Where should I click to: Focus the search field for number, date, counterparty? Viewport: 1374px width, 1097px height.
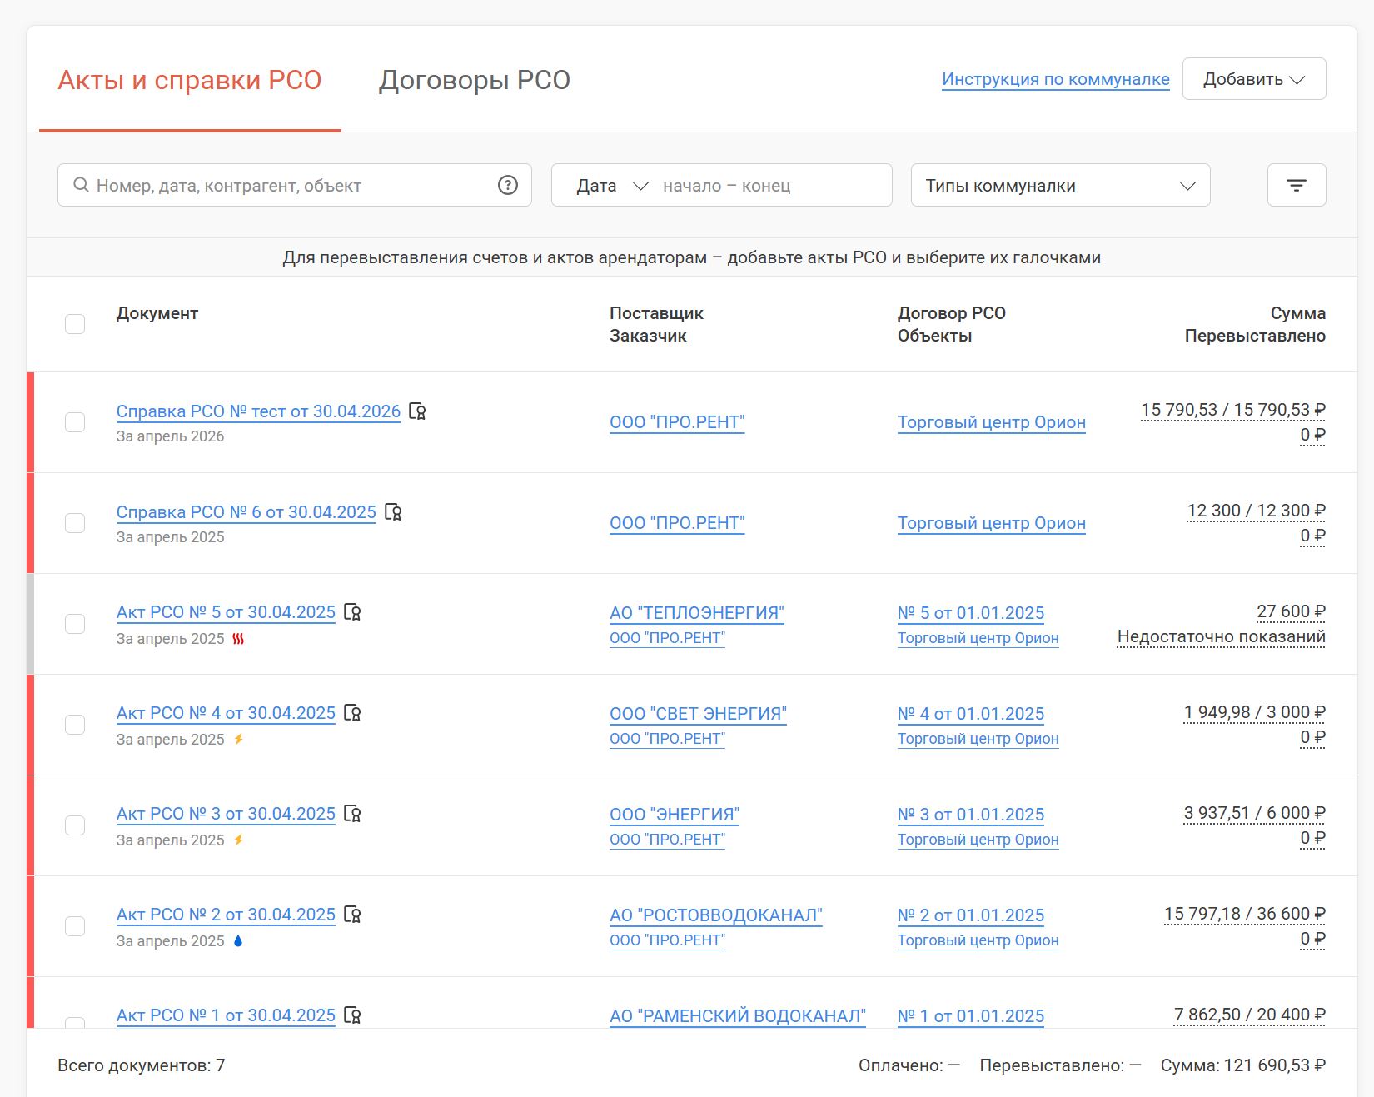point(295,185)
